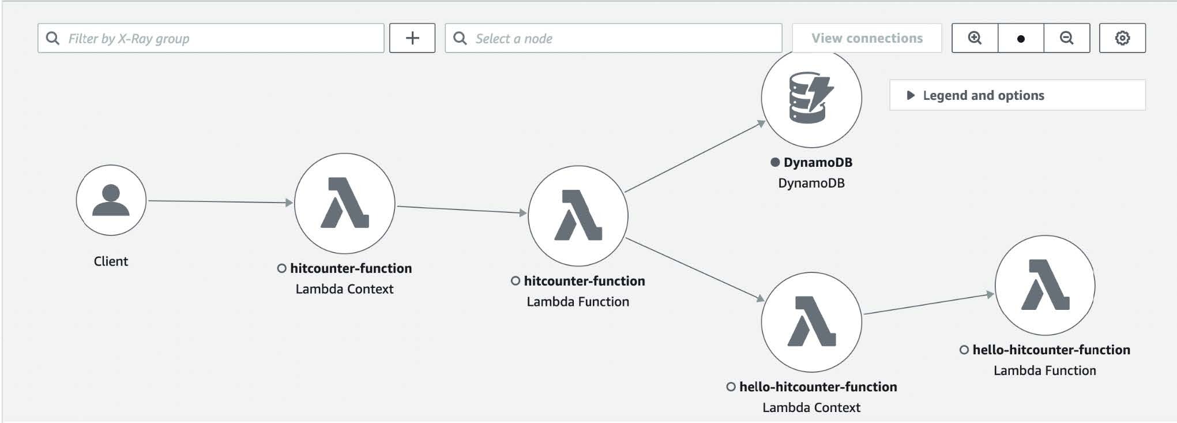The image size is (1177, 423).
Task: Click status circle beside hitcounter-function Lambda Context
Action: click(x=281, y=268)
